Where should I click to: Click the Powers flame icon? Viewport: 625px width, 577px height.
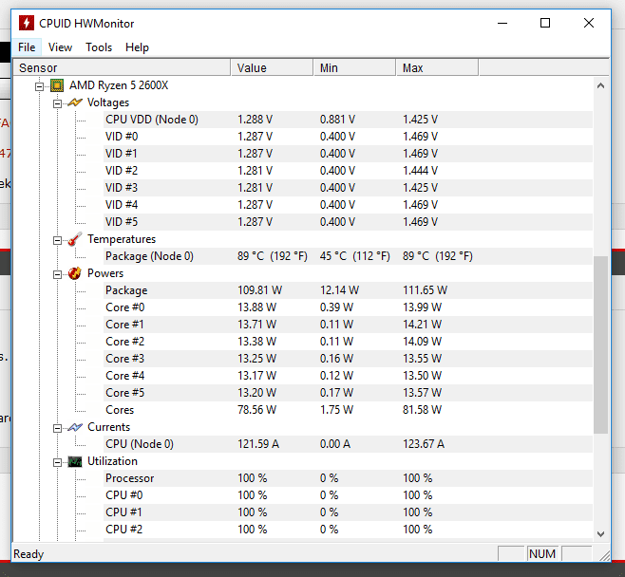74,273
